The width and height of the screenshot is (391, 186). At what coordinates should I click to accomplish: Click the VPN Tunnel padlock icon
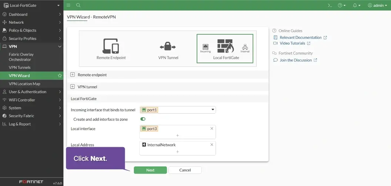[x=168, y=47]
